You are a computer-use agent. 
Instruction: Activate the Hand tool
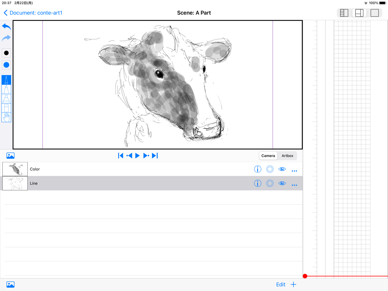click(6, 117)
